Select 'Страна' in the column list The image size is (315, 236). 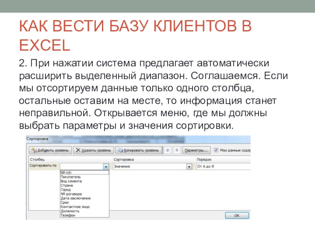[85, 185]
